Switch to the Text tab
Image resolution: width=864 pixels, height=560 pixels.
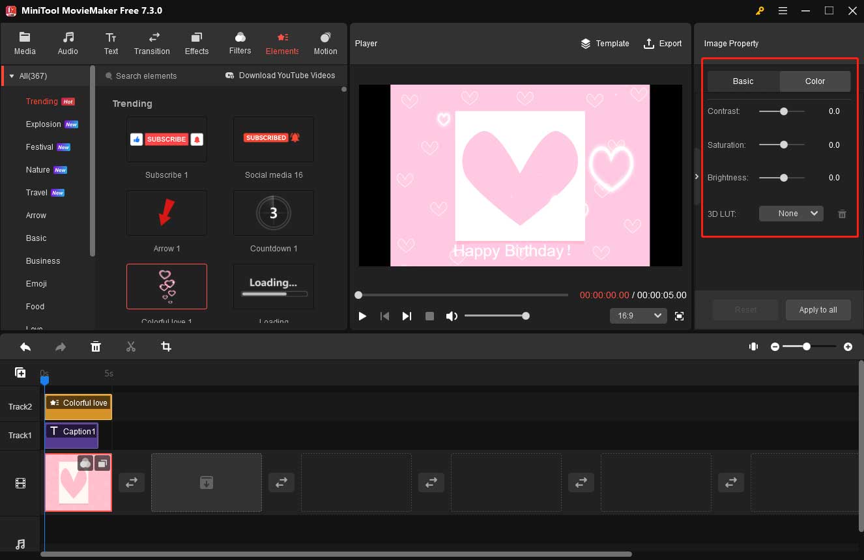point(111,43)
